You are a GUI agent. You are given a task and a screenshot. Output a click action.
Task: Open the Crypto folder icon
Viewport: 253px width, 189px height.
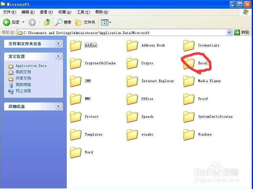point(132,64)
